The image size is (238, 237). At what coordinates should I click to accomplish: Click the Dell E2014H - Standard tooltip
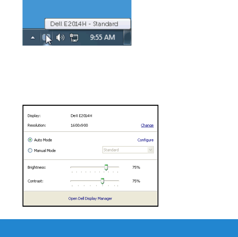(88, 24)
